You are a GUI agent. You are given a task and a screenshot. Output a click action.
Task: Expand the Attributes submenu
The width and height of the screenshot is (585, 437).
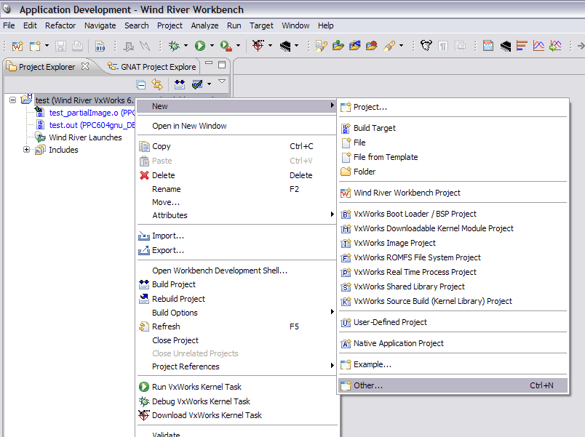pyautogui.click(x=237, y=215)
